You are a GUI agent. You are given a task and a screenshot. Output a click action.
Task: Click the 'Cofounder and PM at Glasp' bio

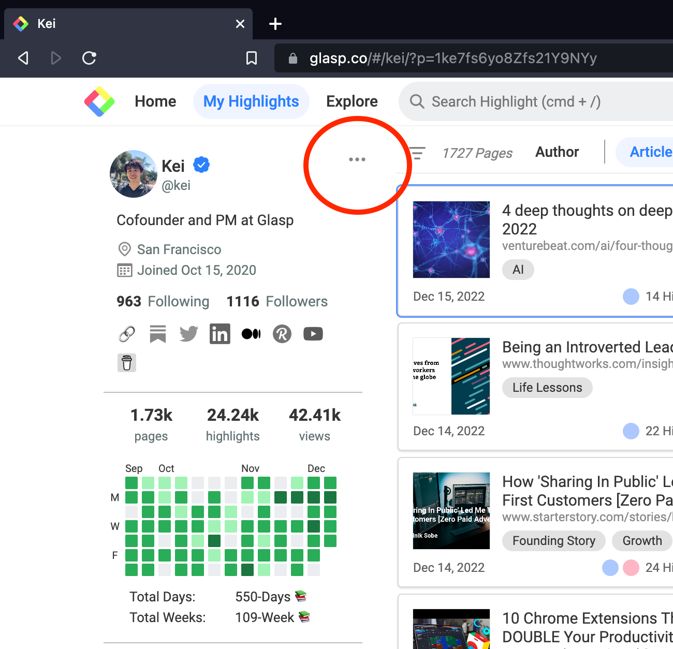[x=205, y=220]
